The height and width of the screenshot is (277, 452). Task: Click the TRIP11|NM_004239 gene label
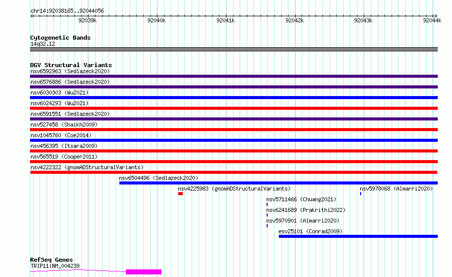pos(55,266)
